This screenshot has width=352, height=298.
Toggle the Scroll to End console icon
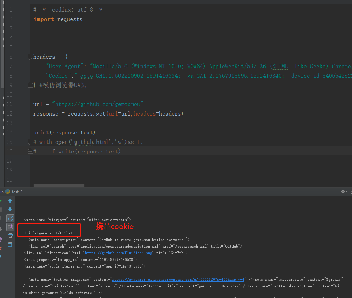10,227
